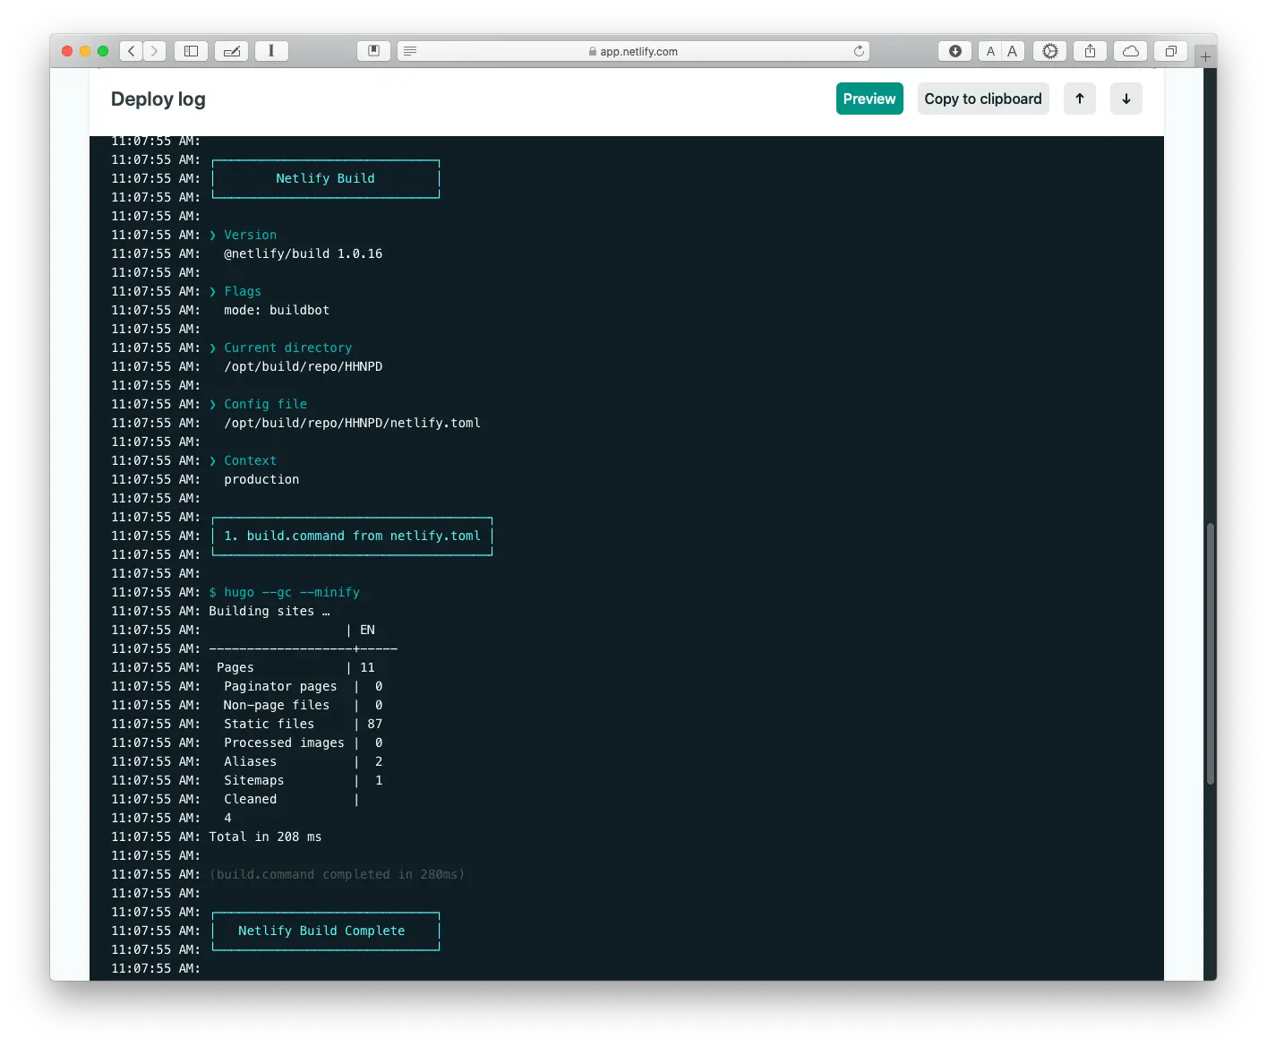This screenshot has height=1047, width=1267.
Task: Click the Pages row in build table
Action: [295, 667]
